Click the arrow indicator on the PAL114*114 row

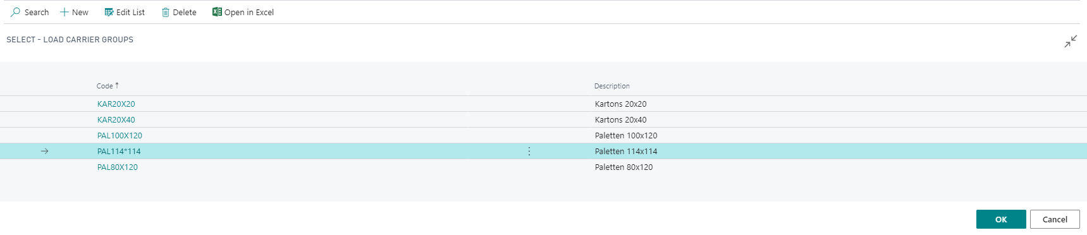coord(44,151)
